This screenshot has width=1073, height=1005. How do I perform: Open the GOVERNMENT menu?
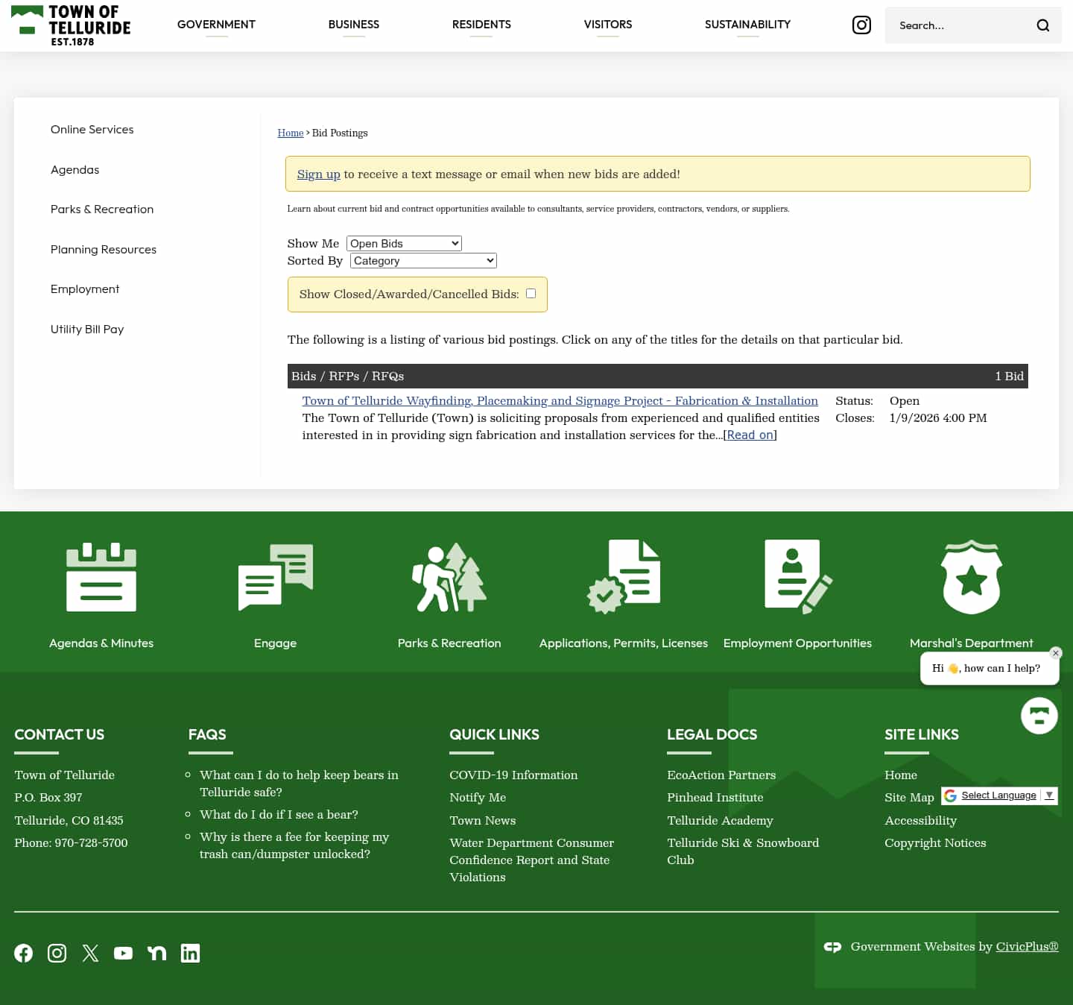coord(216,25)
